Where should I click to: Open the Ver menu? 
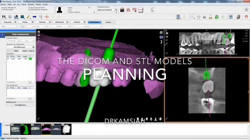click(14, 4)
